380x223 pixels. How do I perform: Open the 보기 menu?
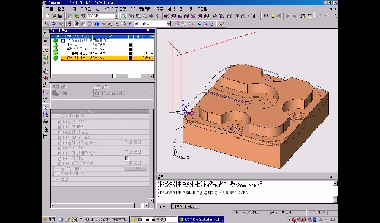[x=72, y=9]
